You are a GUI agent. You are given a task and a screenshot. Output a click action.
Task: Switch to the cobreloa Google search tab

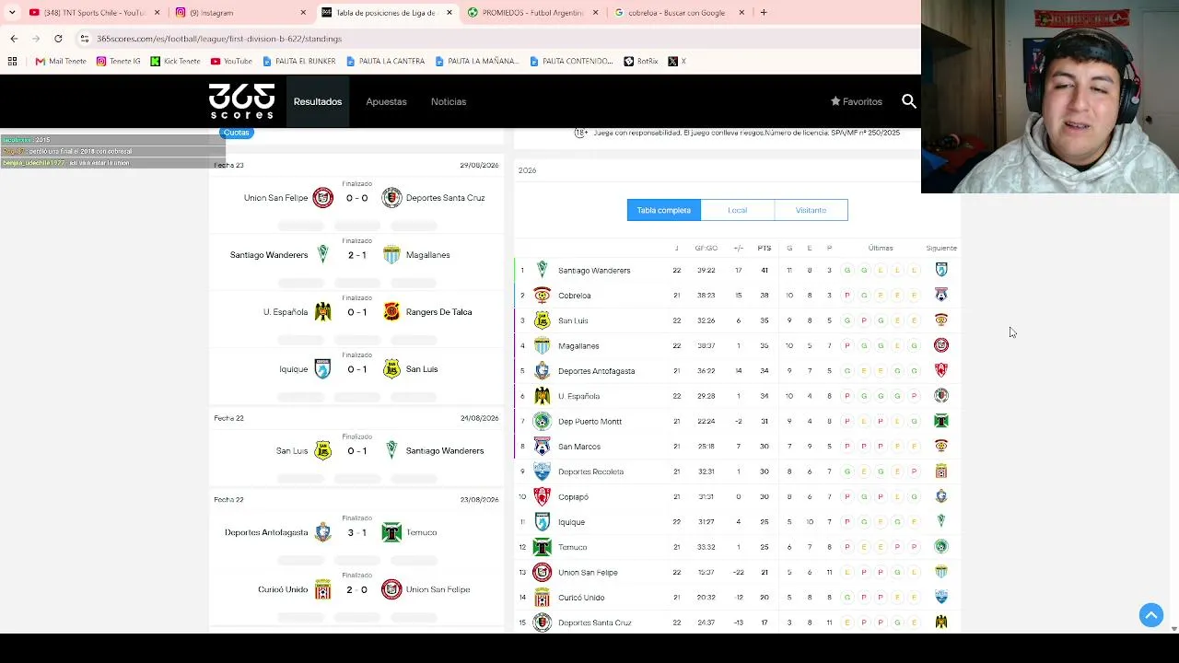679,13
